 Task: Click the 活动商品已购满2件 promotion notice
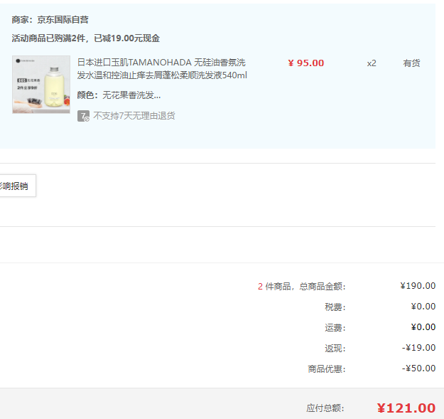pos(86,38)
